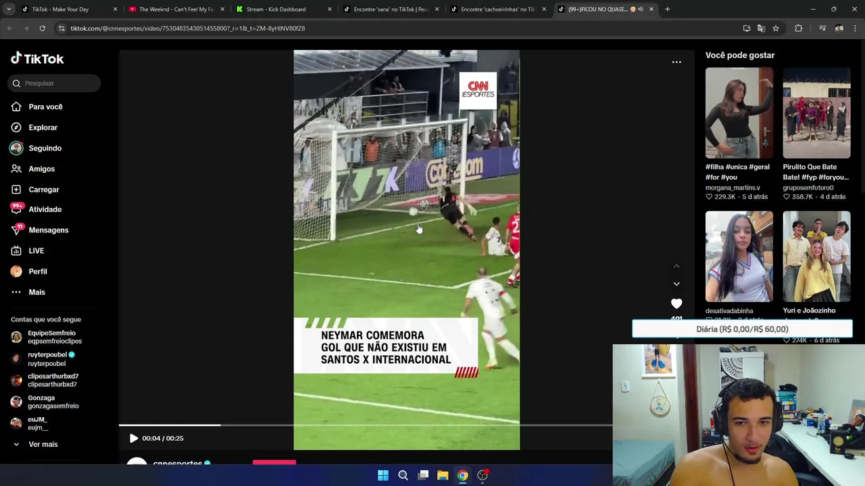Open the Explorar page
The width and height of the screenshot is (865, 486).
point(43,128)
